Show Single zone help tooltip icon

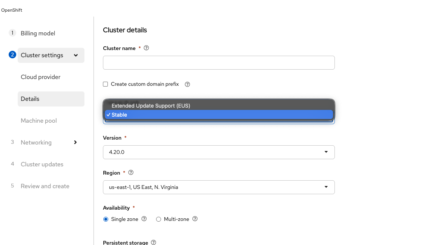(144, 219)
